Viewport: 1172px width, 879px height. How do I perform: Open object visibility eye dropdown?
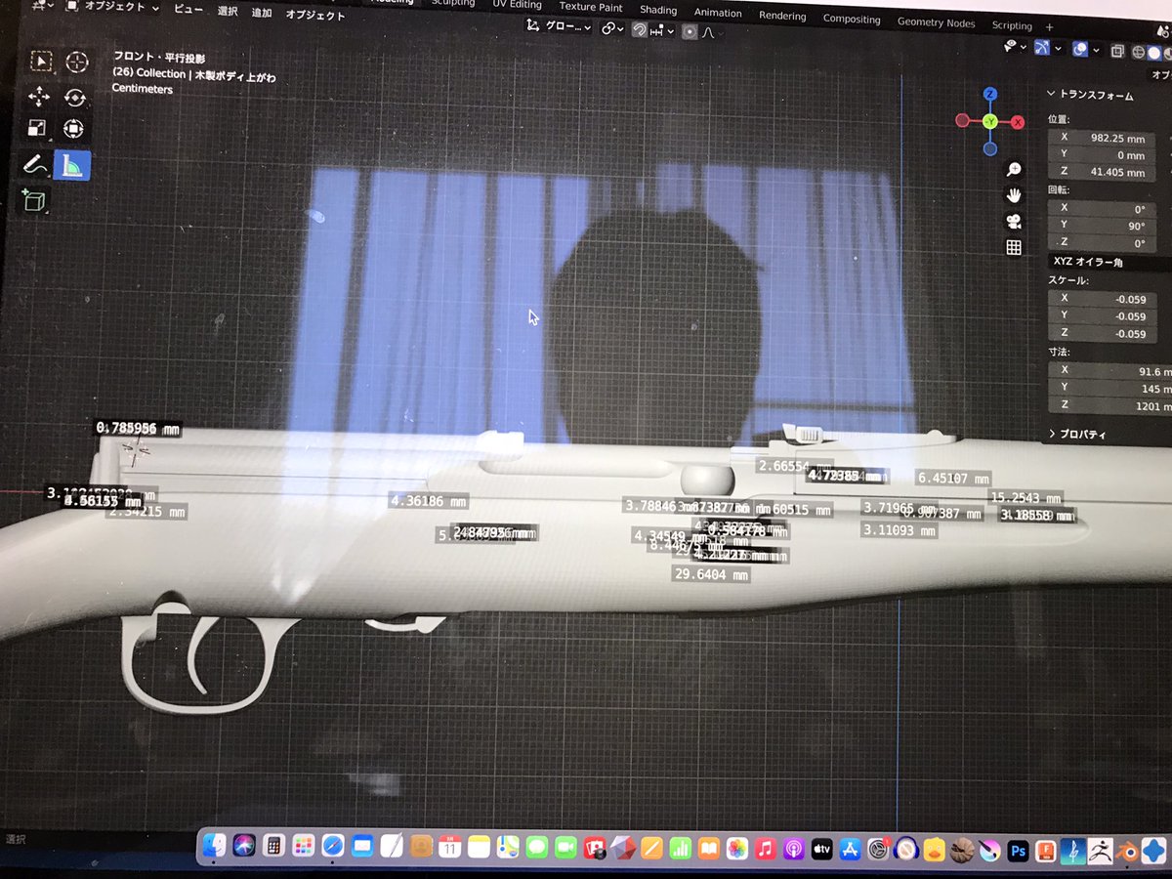tap(1014, 47)
